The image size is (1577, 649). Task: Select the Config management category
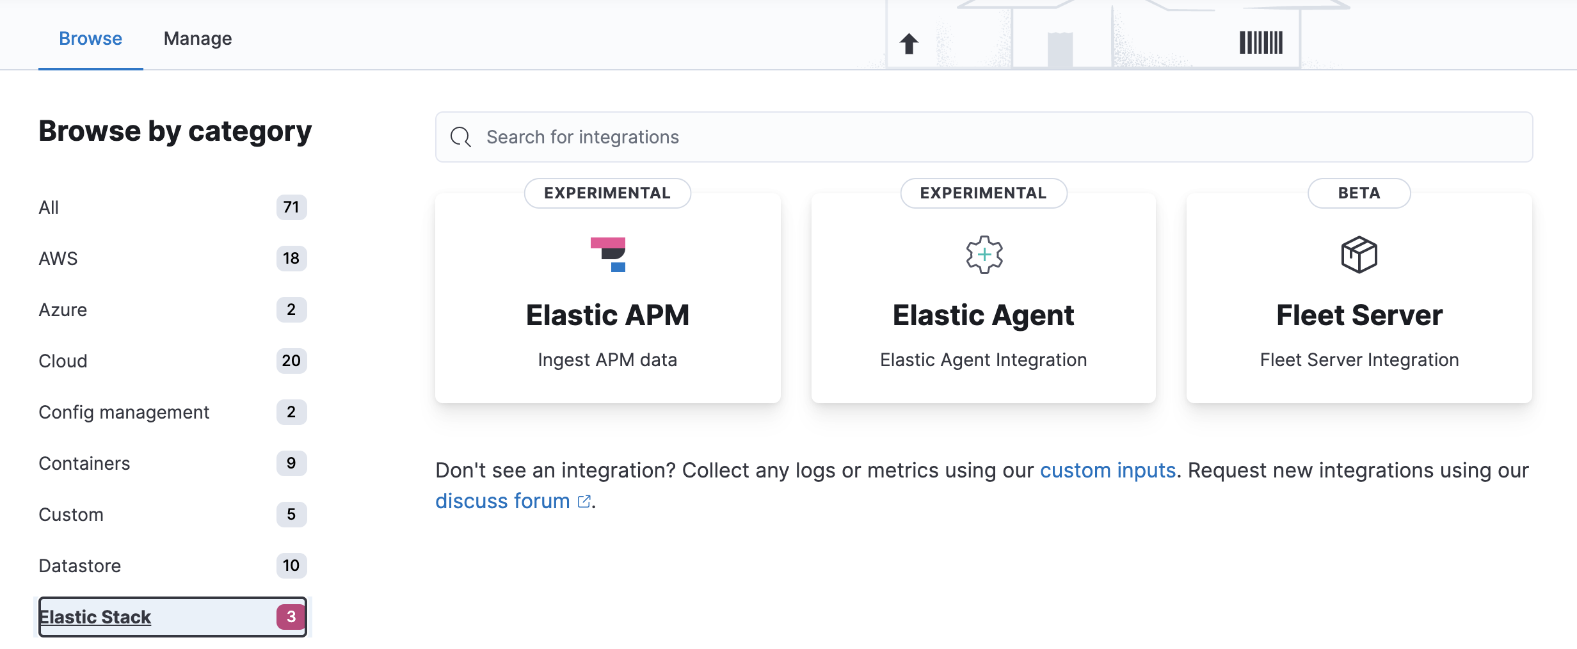173,412
